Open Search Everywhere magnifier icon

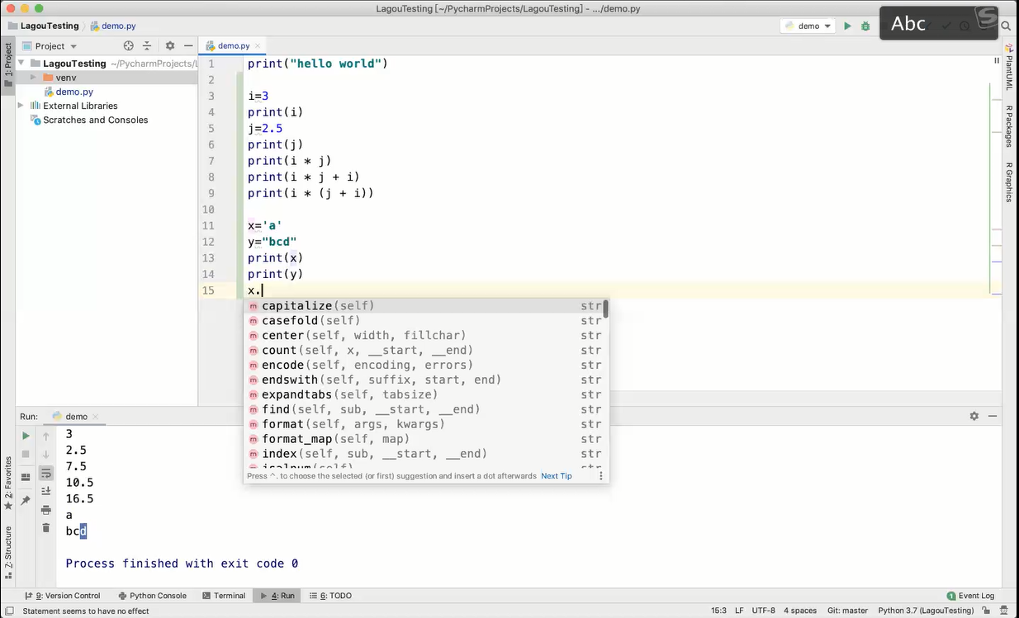(x=1006, y=26)
